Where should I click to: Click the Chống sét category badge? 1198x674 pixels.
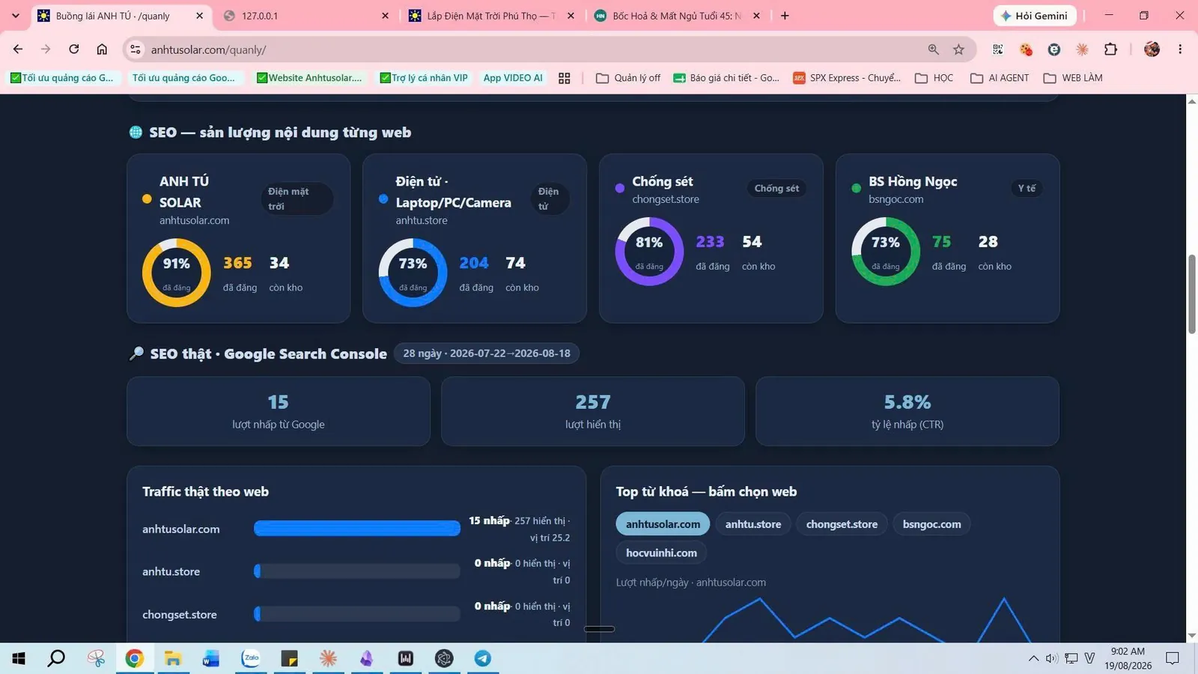coord(776,189)
